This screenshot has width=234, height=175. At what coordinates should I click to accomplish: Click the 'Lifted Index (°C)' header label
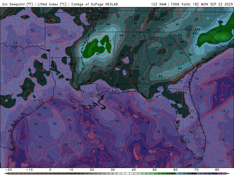coord(52,4)
